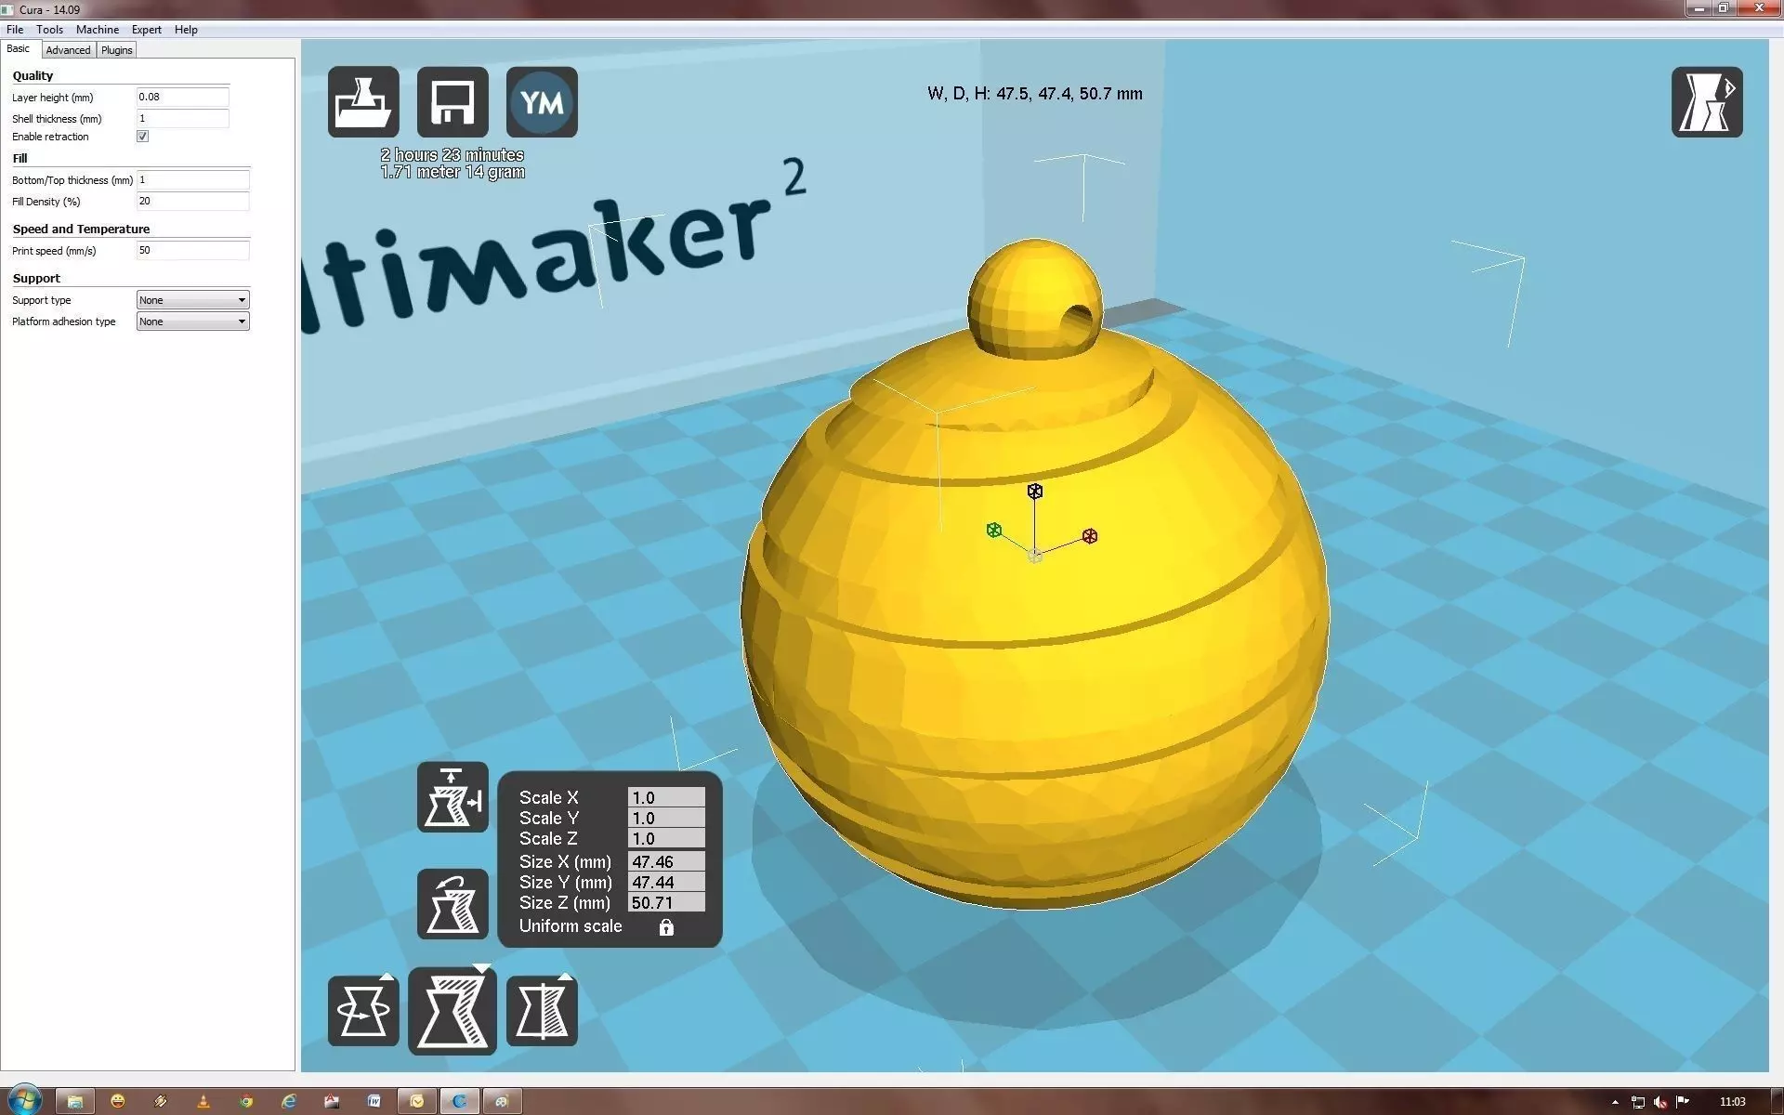Click the Cura taskbar button
This screenshot has height=1115, width=1784.
[460, 1101]
